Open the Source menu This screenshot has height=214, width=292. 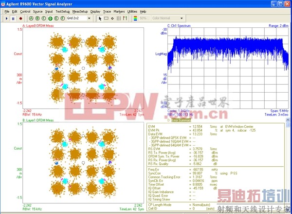coord(38,12)
